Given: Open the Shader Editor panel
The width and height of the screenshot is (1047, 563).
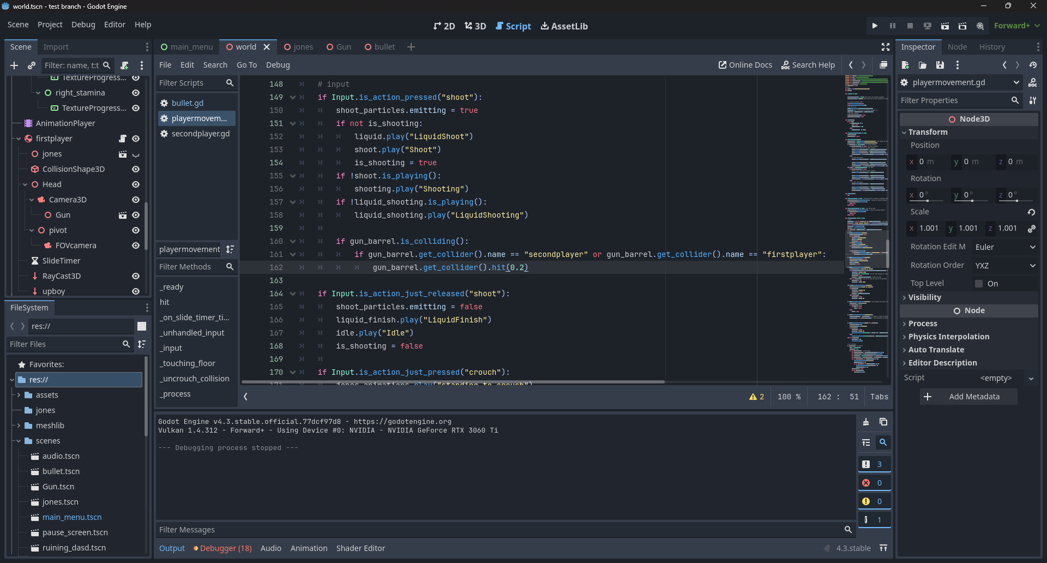Looking at the screenshot, I should tap(360, 548).
